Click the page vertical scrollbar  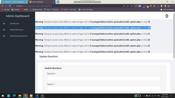174,36
